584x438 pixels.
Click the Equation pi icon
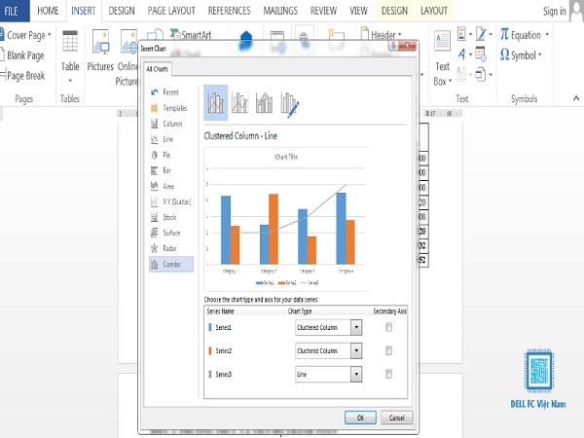pos(504,35)
